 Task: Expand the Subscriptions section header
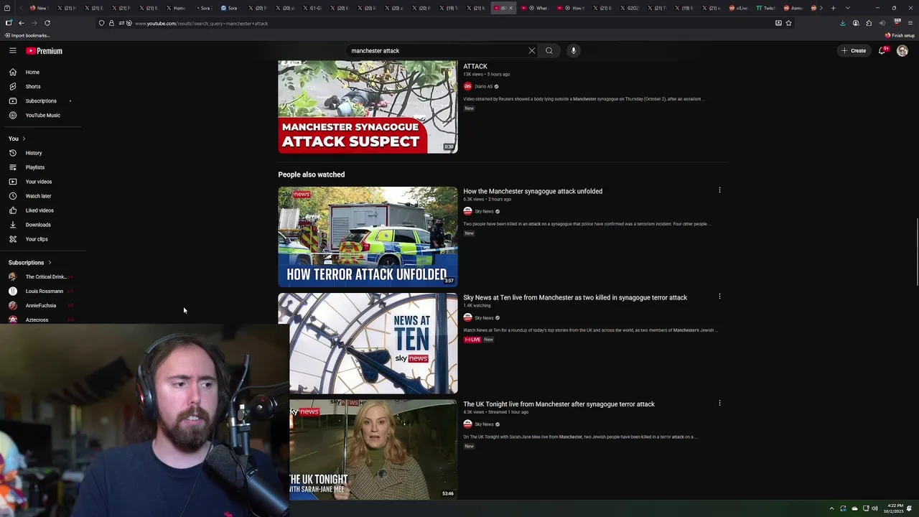coord(30,263)
